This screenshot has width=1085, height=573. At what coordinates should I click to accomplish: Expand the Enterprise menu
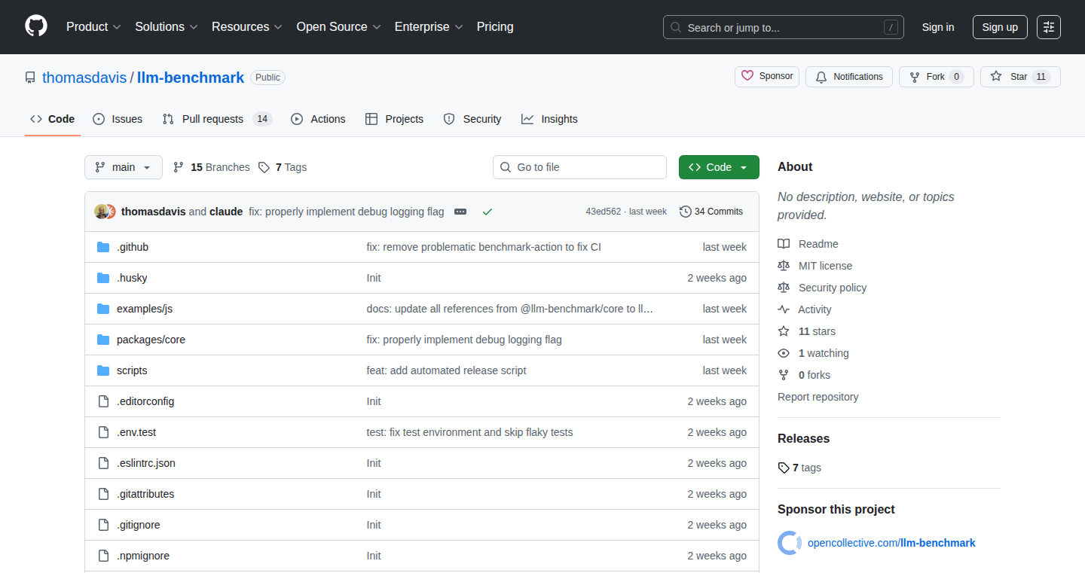pyautogui.click(x=429, y=27)
